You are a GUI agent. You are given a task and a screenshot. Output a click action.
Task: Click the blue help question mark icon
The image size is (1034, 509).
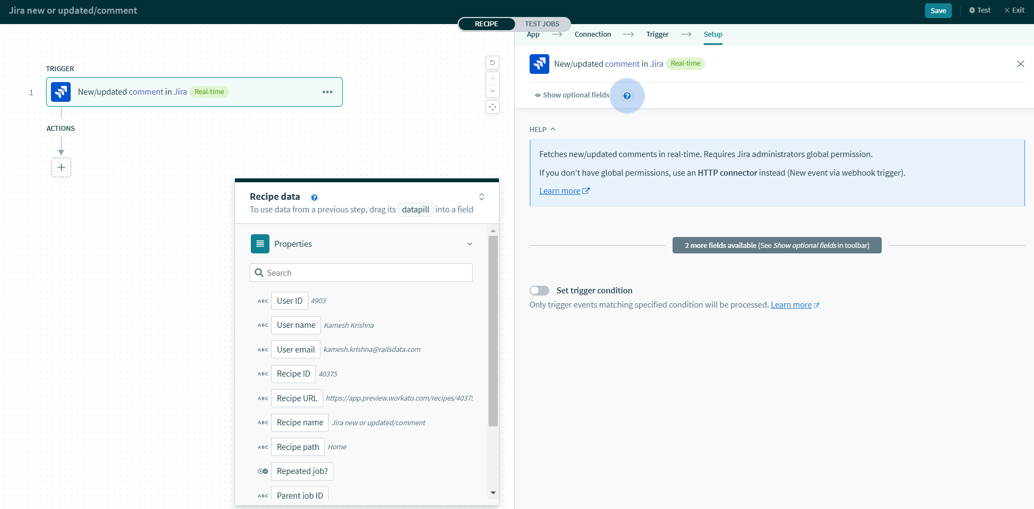pyautogui.click(x=627, y=96)
